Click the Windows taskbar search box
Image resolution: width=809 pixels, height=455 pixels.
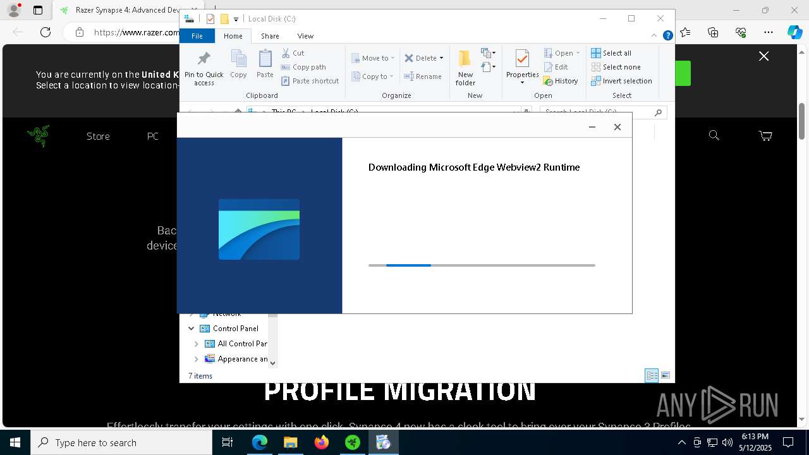(121, 443)
